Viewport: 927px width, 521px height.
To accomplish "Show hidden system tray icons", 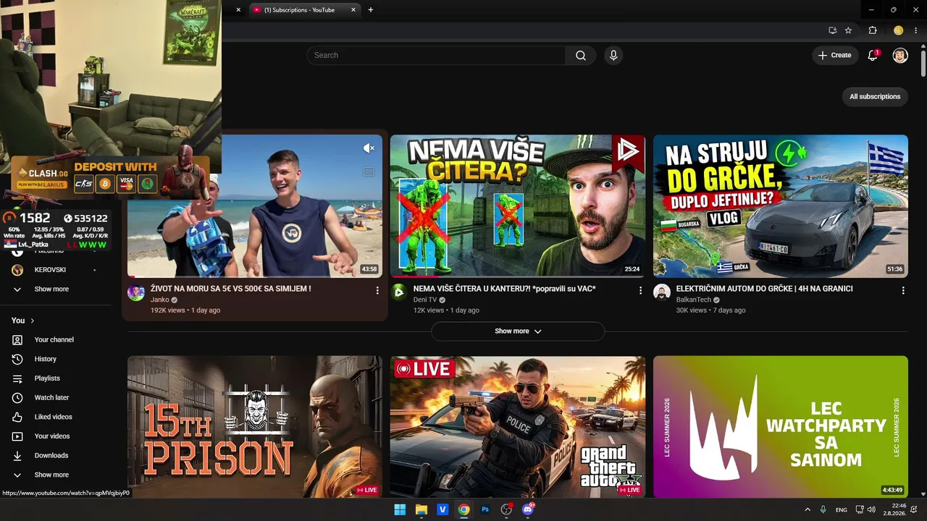I will click(808, 509).
